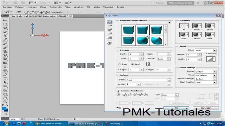Open the Inflate Sides dropdown

tap(148, 80)
